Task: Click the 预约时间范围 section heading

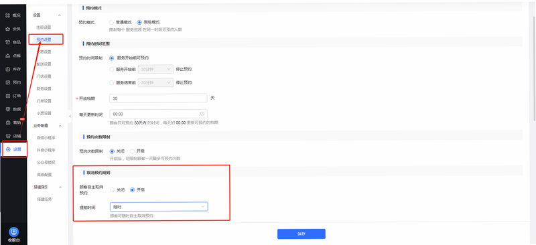Action: point(97,44)
